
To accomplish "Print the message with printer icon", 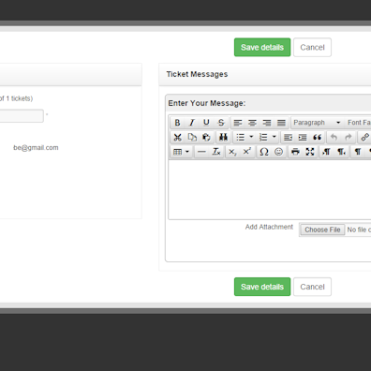I will pos(295,152).
